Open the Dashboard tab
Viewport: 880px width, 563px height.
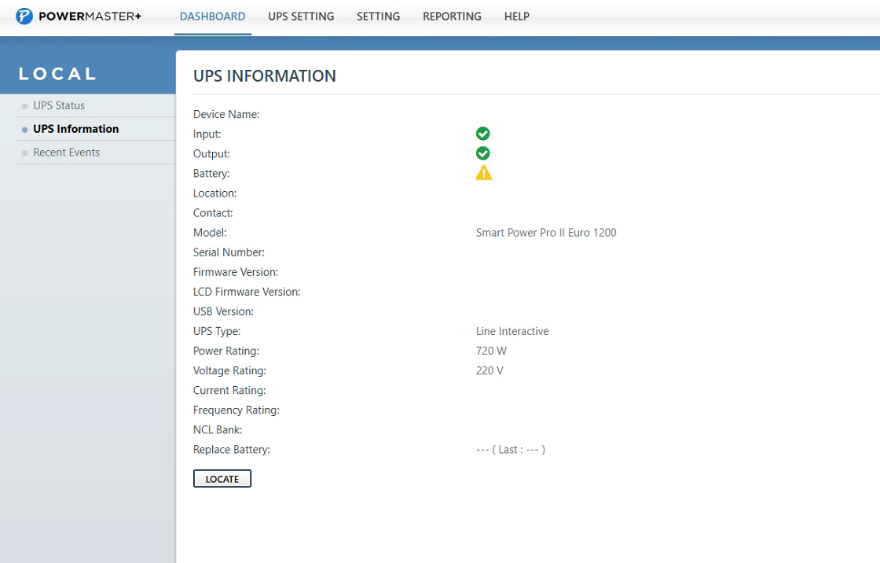pyautogui.click(x=212, y=17)
